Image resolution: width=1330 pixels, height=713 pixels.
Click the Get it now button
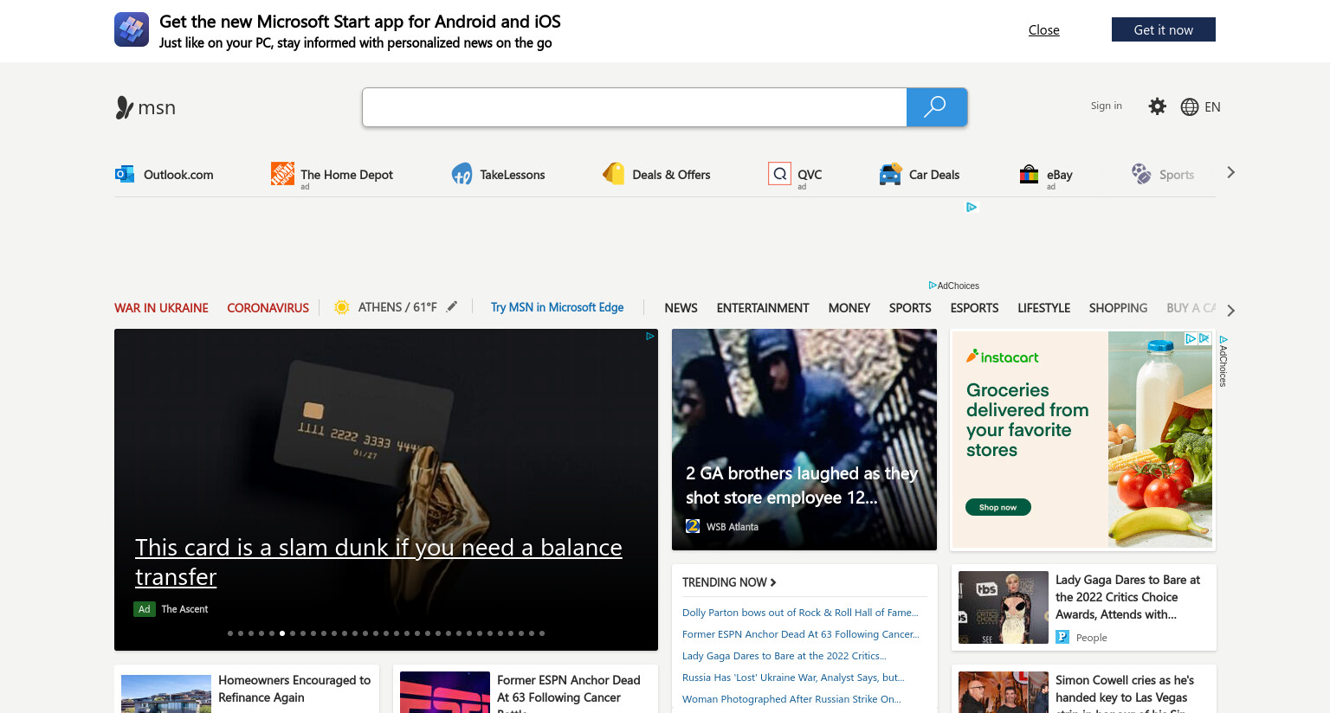[1164, 29]
